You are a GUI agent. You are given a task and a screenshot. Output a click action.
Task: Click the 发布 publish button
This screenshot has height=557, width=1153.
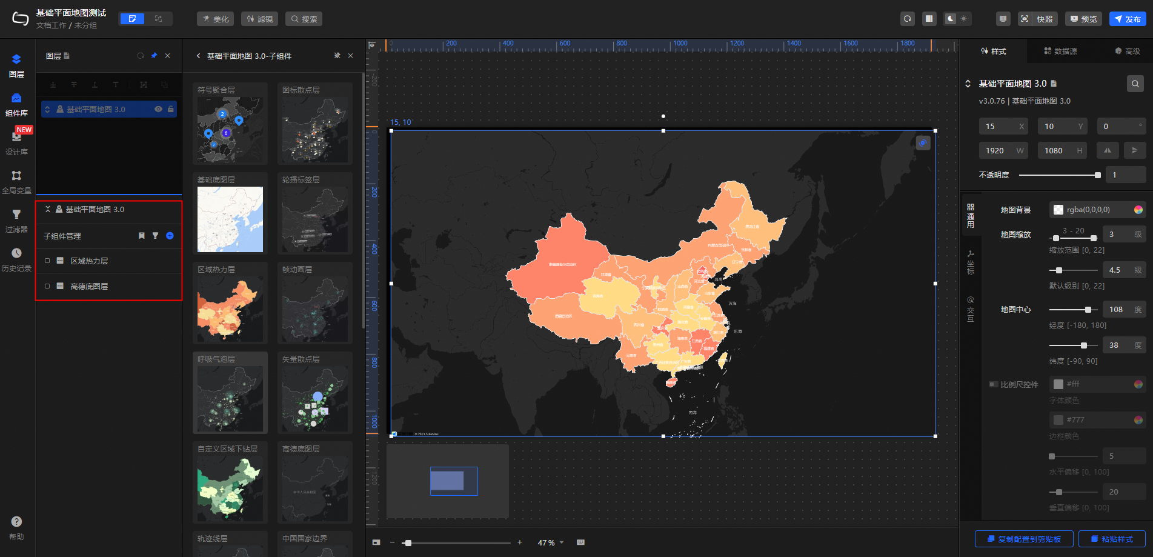click(x=1128, y=19)
